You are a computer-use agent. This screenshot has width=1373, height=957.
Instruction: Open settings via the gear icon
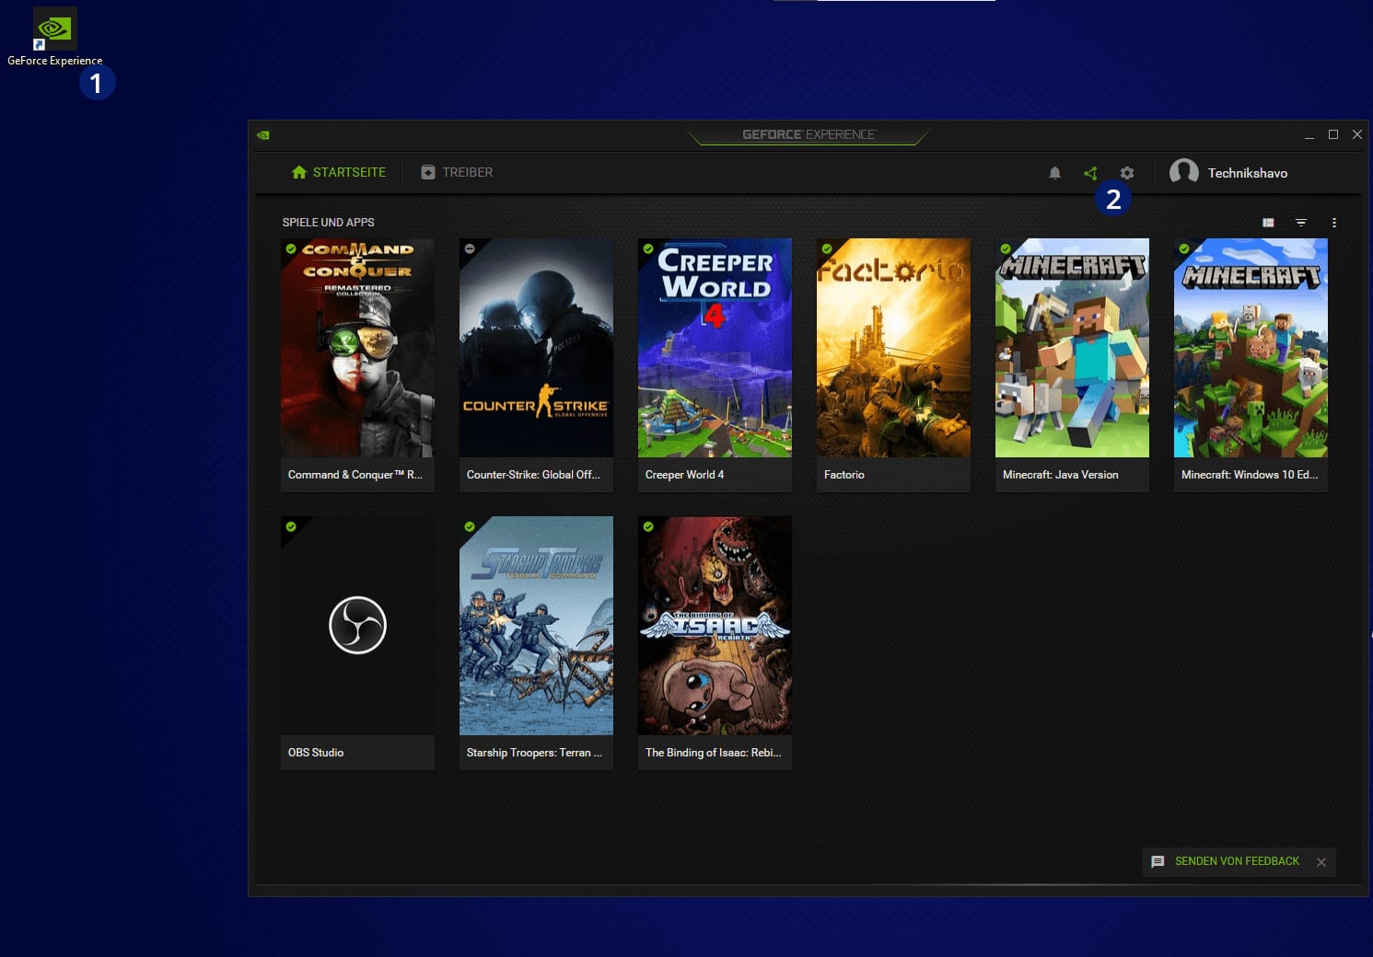click(1127, 173)
